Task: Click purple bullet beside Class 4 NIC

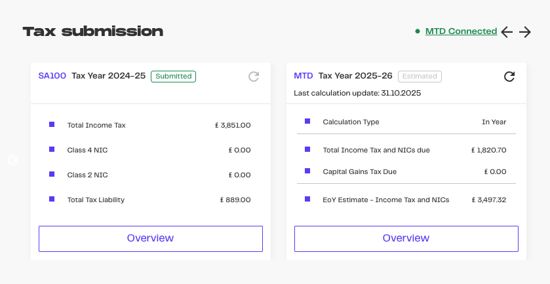Action: 52,149
